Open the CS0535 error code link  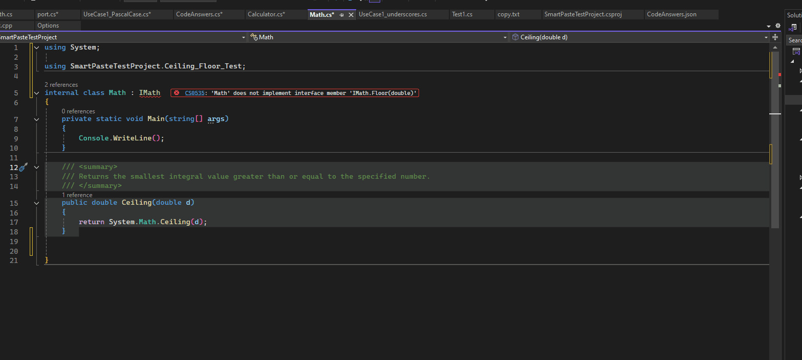coord(194,93)
